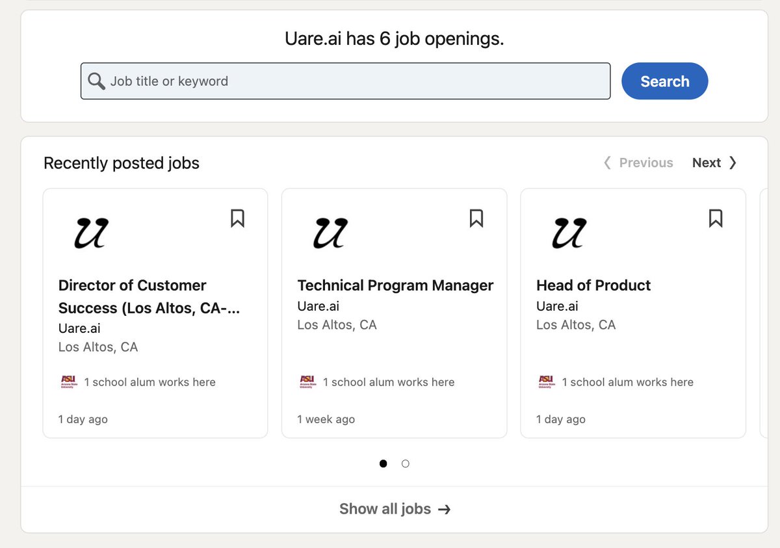Save the Director of Customer Success job bookmark
The width and height of the screenshot is (780, 548).
coord(237,218)
